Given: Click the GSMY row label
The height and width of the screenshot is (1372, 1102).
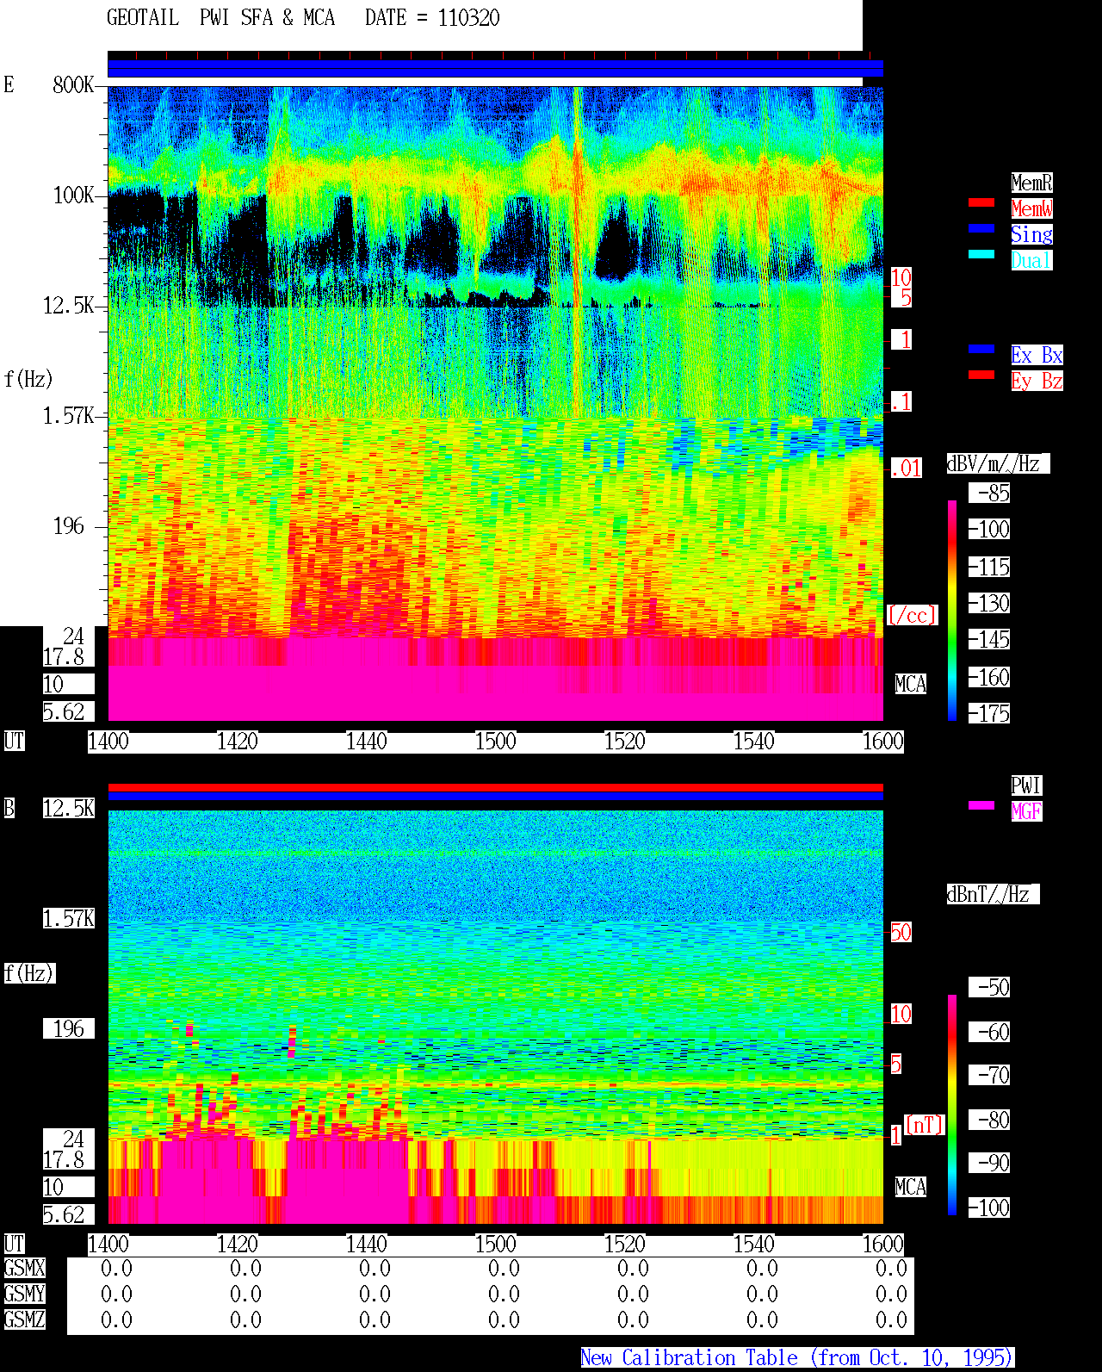Looking at the screenshot, I should 24,1294.
